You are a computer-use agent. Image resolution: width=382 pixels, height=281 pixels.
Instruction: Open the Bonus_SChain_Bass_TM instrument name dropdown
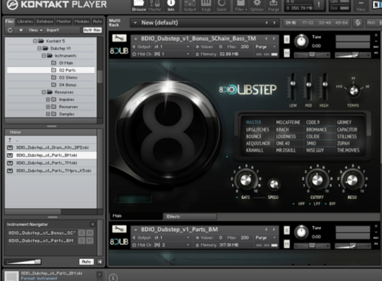[136, 38]
